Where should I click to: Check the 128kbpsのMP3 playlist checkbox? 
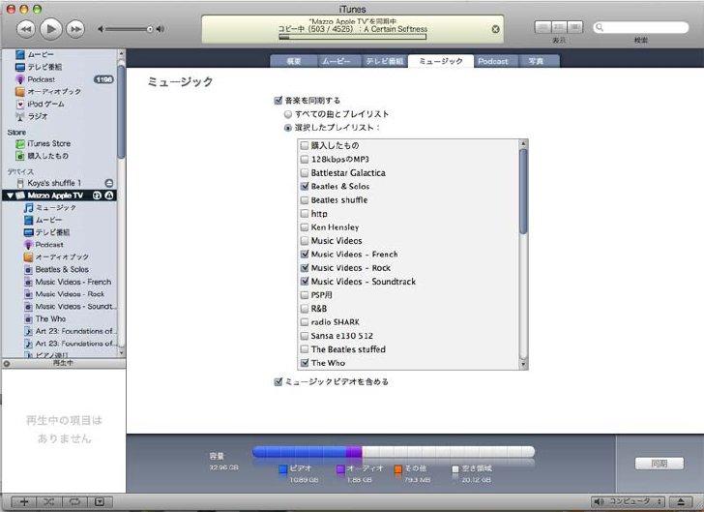(305, 159)
